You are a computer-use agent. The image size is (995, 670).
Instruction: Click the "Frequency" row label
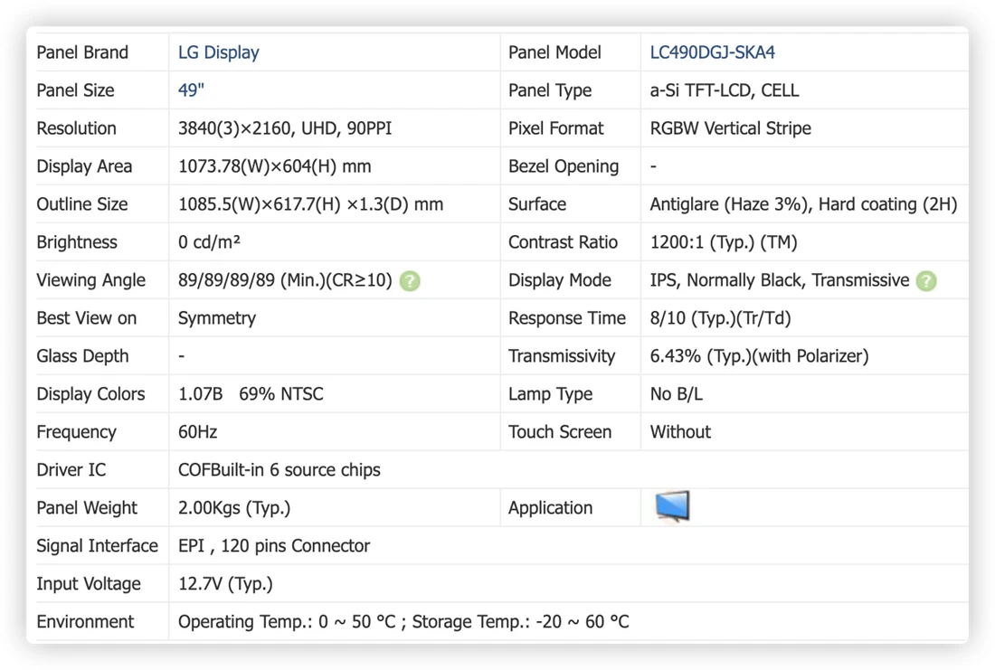point(76,432)
